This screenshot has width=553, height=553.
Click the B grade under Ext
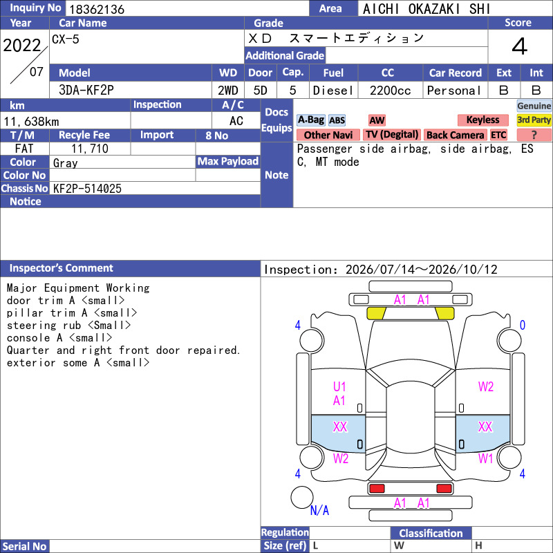[504, 91]
